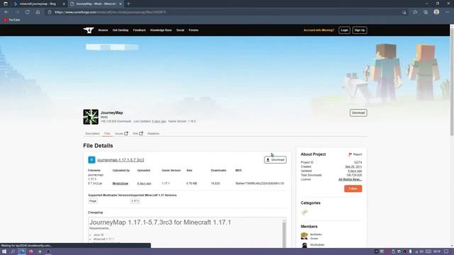This screenshot has height=255, width=454.
Task: Click the browser address bar
Action: point(226,12)
